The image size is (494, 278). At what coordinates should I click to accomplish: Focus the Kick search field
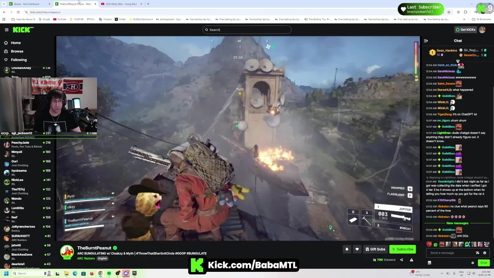247,30
